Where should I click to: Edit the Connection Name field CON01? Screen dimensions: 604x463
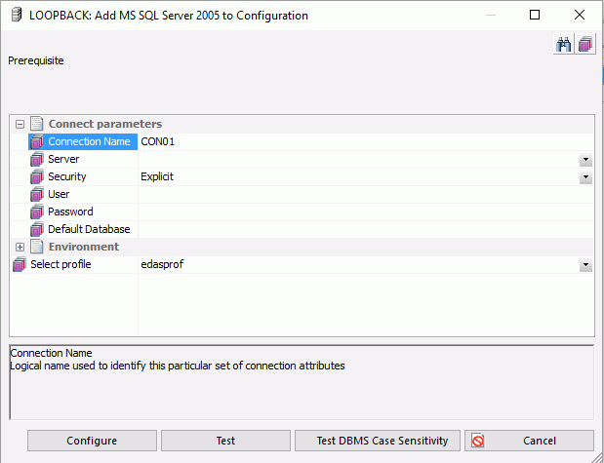(x=366, y=141)
